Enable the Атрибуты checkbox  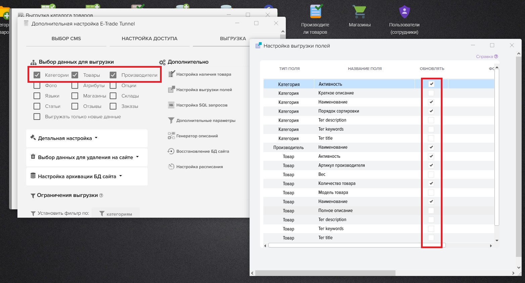pos(75,85)
